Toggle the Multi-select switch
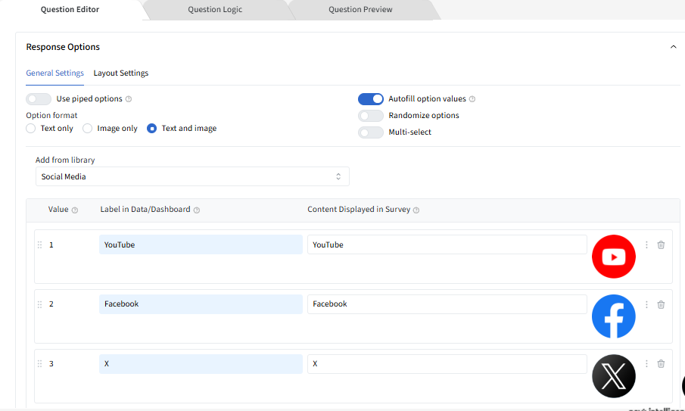 pos(371,132)
